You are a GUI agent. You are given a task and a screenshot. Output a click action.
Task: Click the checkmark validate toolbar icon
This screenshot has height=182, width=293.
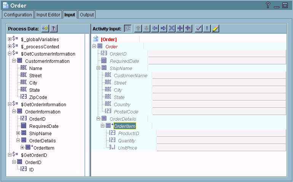tap(199, 29)
